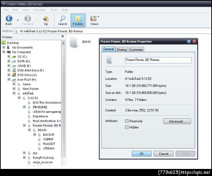Screen dimensions: 212x176
Task: Confirm the Properties dialog with OK
Action: [142, 154]
